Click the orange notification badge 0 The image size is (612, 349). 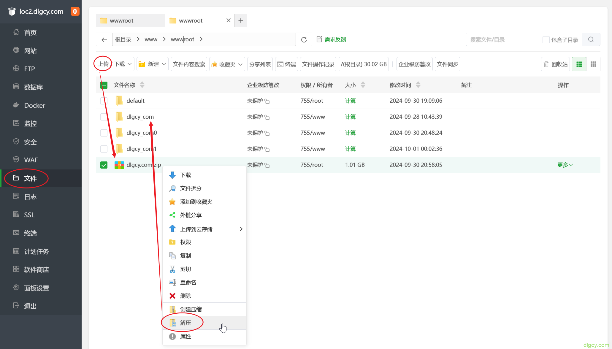pyautogui.click(x=75, y=11)
